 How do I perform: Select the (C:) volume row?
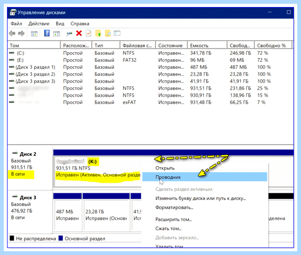click(150, 53)
